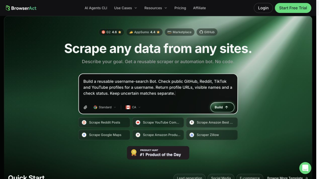The image size is (319, 179).
Task: Click the BrowserAct logo
Action: click(21, 8)
